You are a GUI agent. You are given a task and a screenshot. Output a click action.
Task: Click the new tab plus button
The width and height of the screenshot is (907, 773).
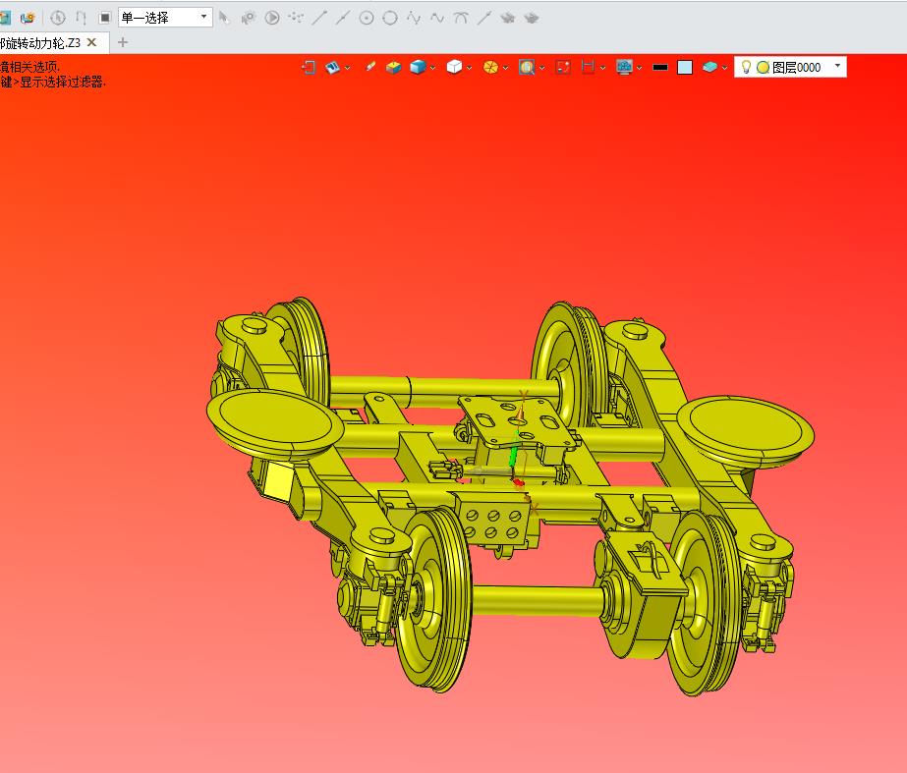tap(123, 42)
